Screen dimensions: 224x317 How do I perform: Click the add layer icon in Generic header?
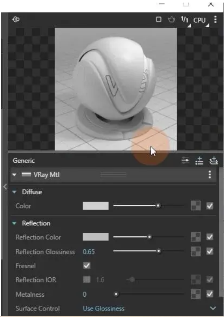coord(214,161)
